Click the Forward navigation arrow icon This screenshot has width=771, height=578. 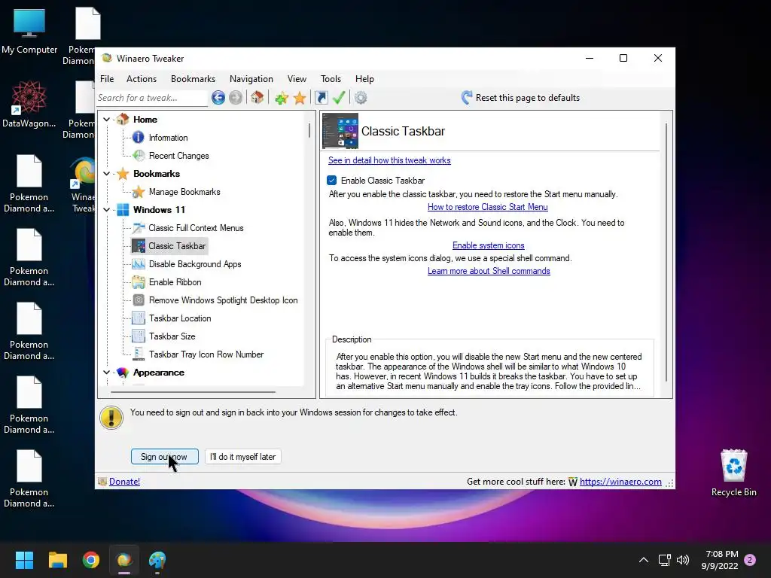[236, 98]
